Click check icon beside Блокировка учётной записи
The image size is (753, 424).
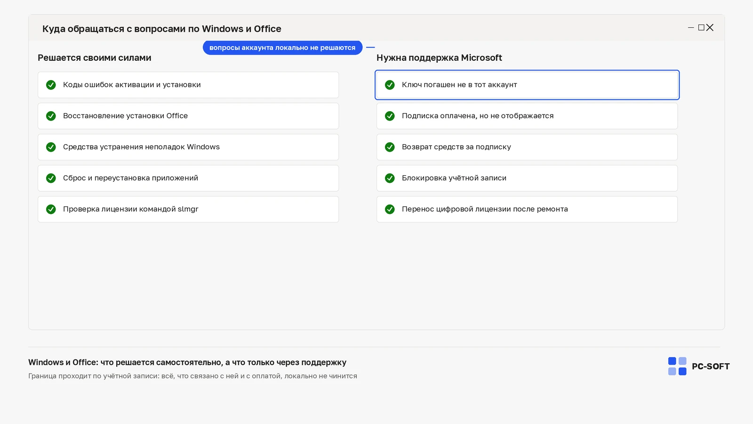(390, 178)
